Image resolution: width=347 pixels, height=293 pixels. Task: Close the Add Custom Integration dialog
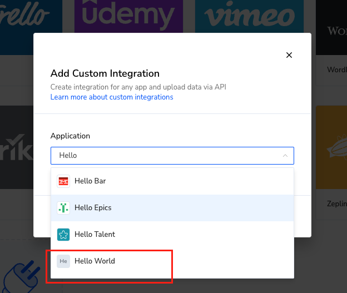pyautogui.click(x=289, y=55)
